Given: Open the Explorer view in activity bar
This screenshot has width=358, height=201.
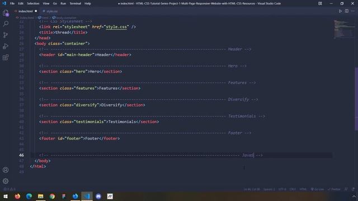Looking at the screenshot, I should click(6, 13).
